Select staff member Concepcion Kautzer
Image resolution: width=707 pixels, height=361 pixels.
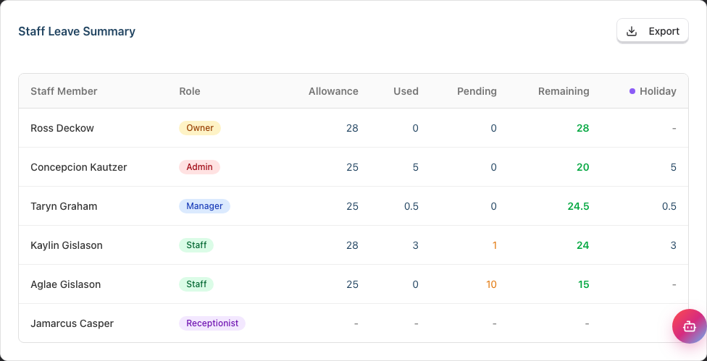pos(79,167)
